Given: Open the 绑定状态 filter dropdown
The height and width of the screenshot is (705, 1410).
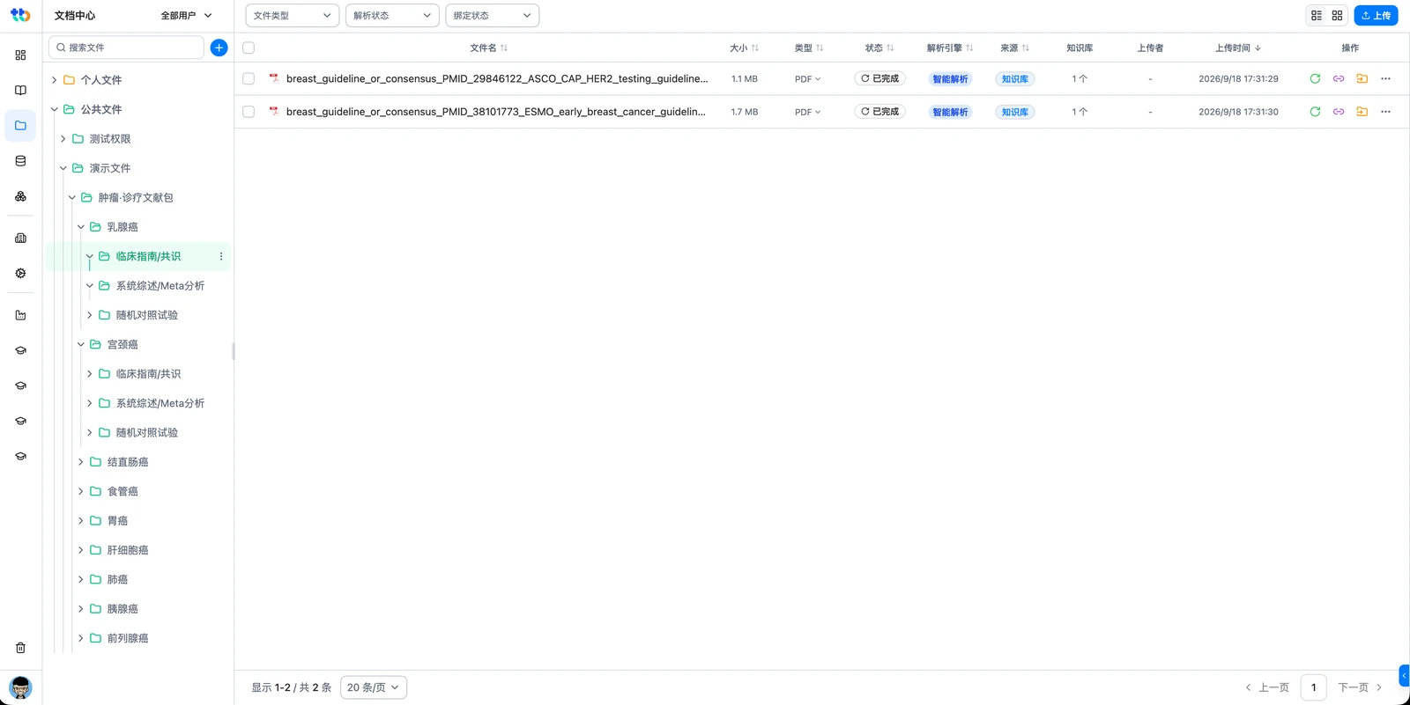Looking at the screenshot, I should (492, 16).
